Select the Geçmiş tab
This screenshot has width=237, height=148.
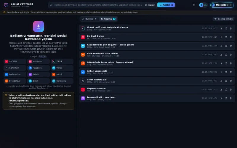click(x=108, y=19)
